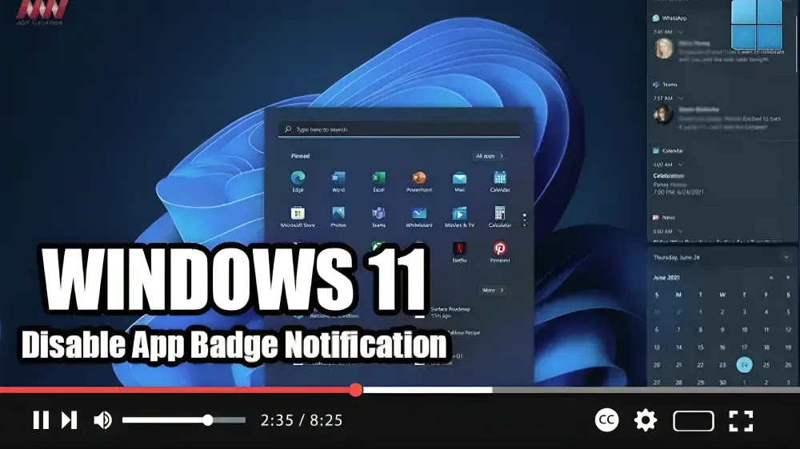Click the More button in Start menu
Screen dimensions: 800x449
click(x=491, y=290)
